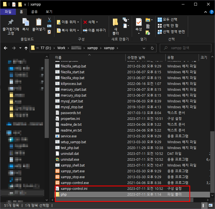Select the php folder row

(x=132, y=195)
